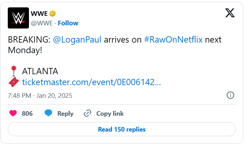Click the chain link copy icon
This screenshot has height=146, width=246.
pyautogui.click(x=88, y=113)
